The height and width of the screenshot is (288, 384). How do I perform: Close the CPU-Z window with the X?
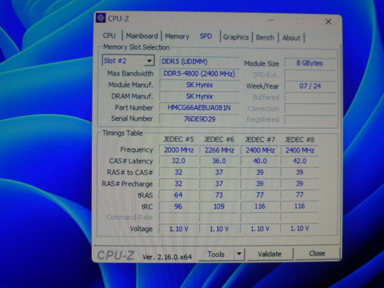click(328, 21)
